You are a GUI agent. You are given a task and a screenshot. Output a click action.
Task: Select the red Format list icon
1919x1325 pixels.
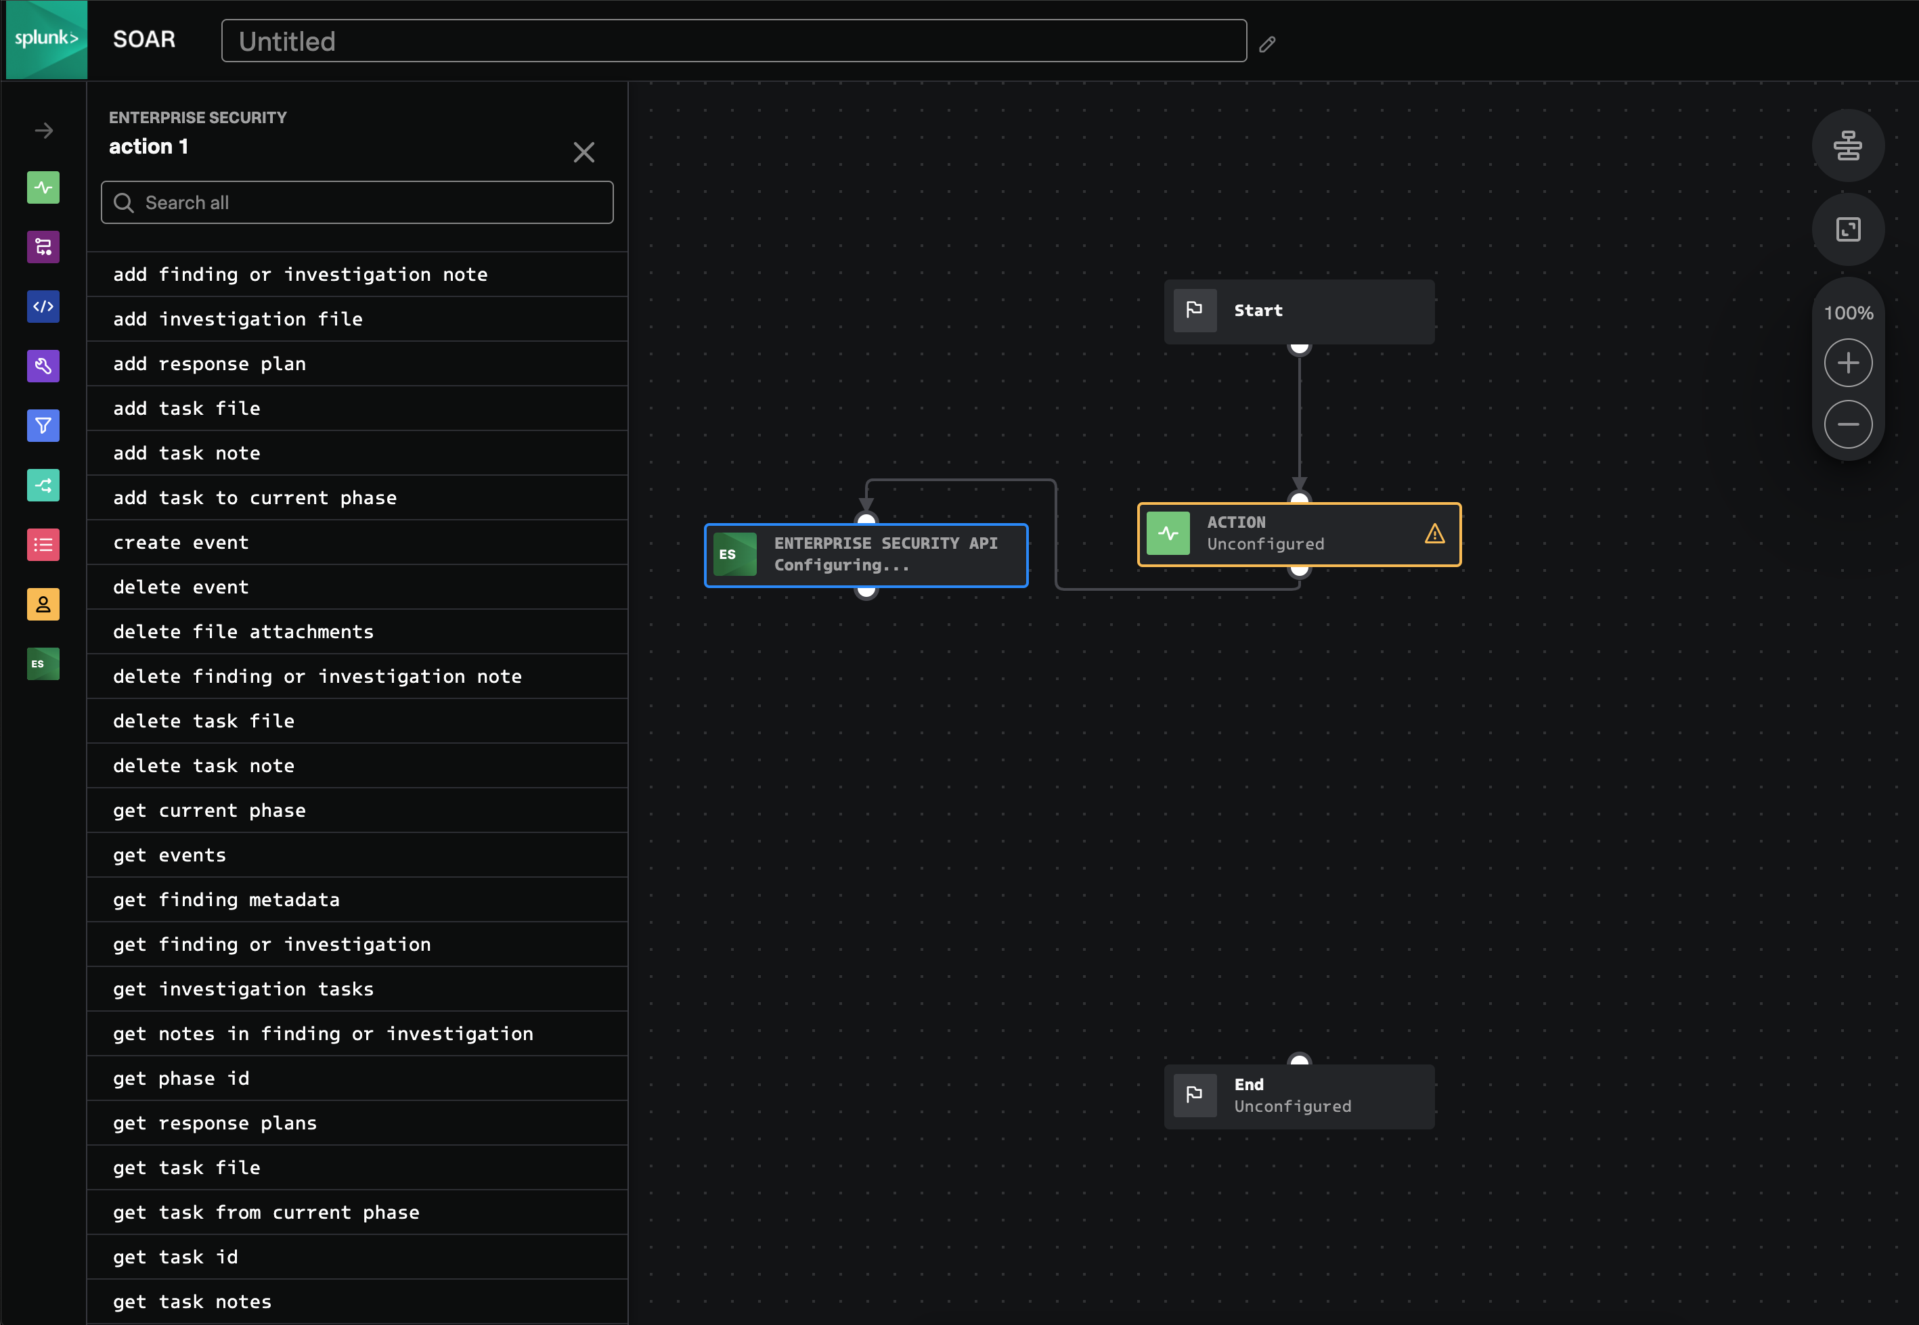coord(43,545)
